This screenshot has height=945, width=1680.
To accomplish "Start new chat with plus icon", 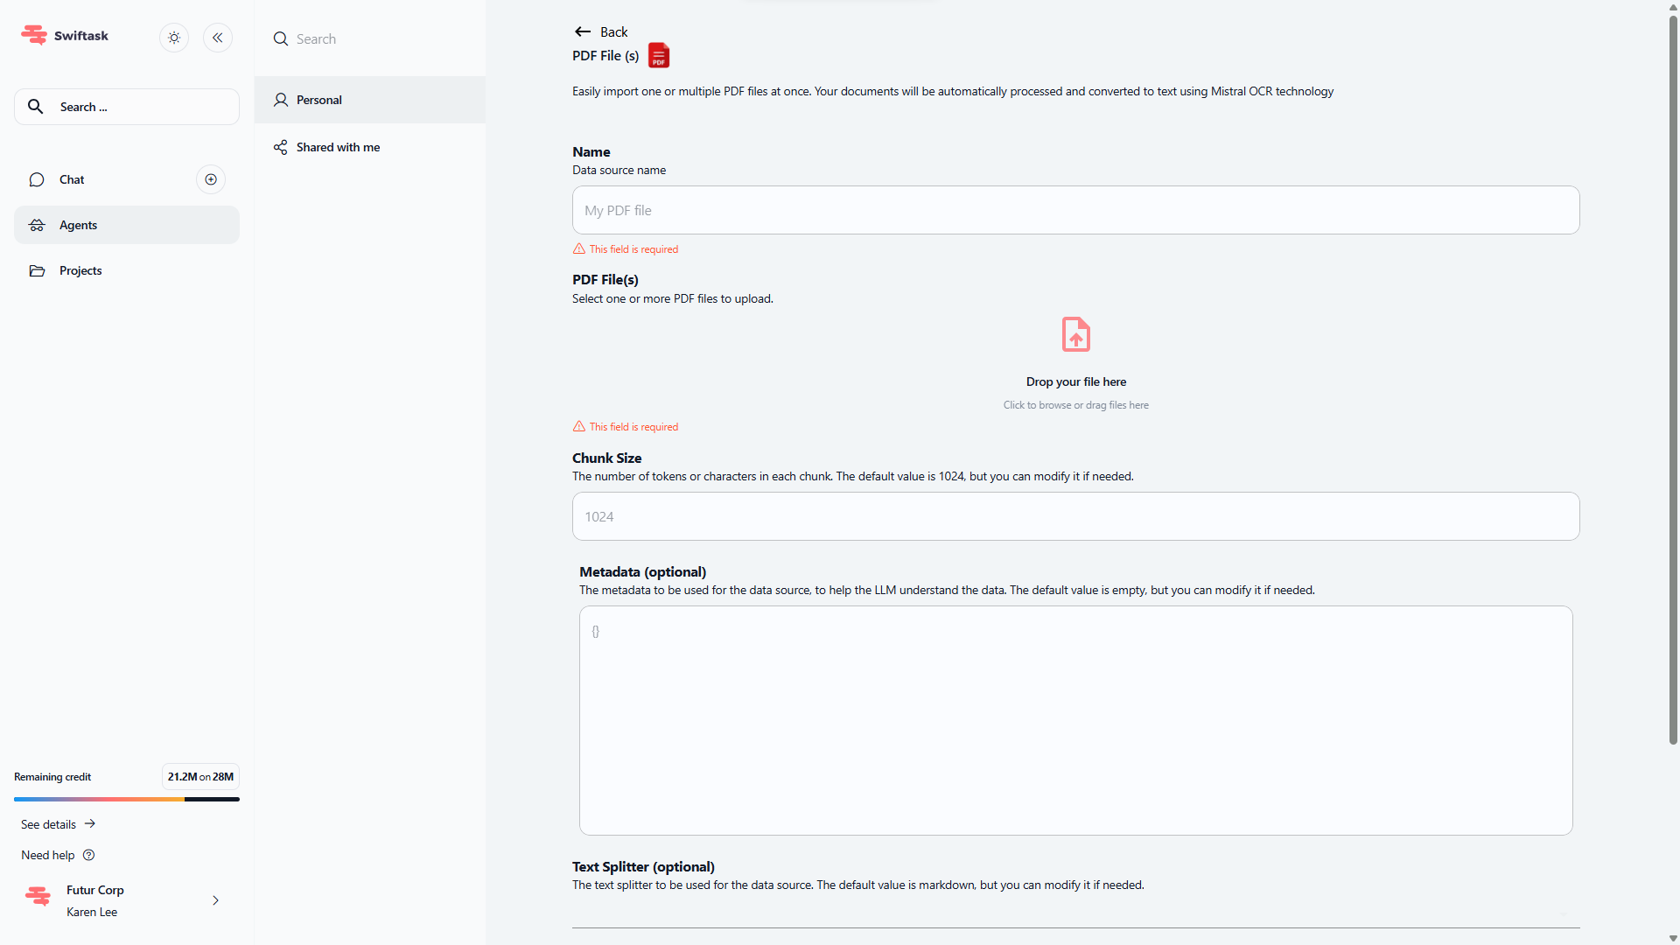I will pos(211,179).
